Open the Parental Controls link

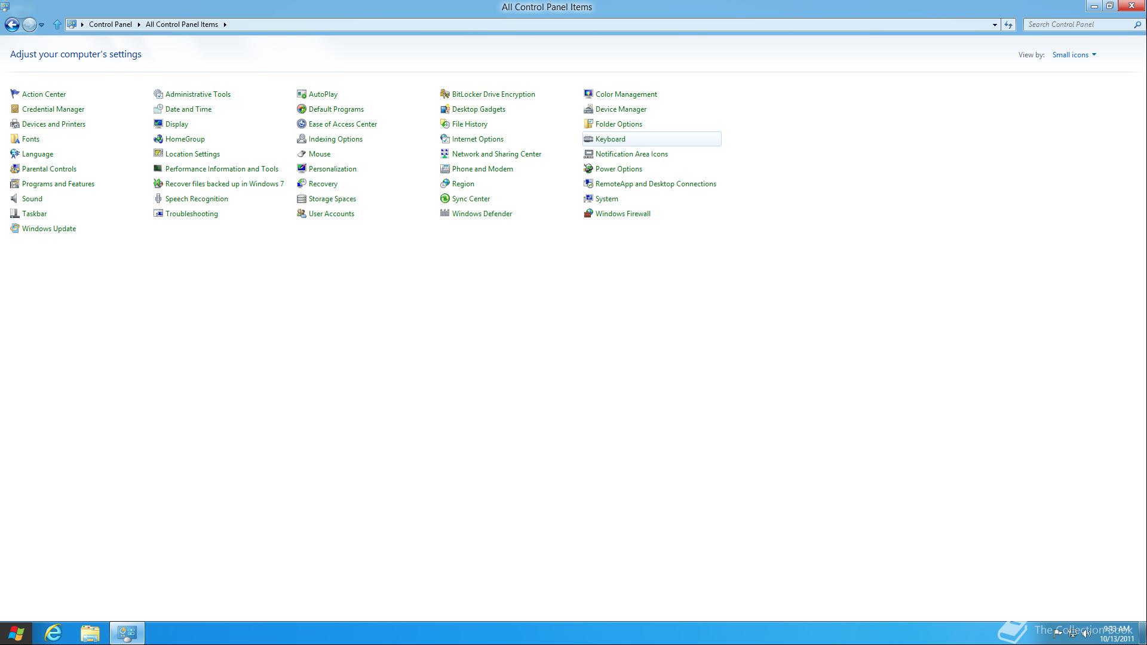pyautogui.click(x=49, y=168)
